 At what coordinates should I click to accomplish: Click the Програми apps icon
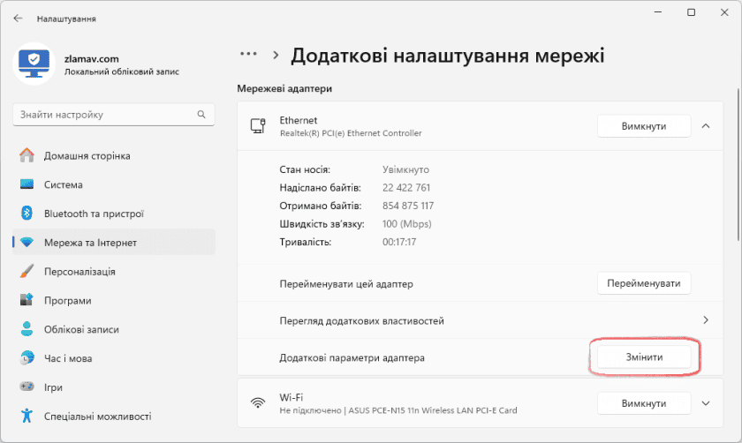[x=27, y=300]
